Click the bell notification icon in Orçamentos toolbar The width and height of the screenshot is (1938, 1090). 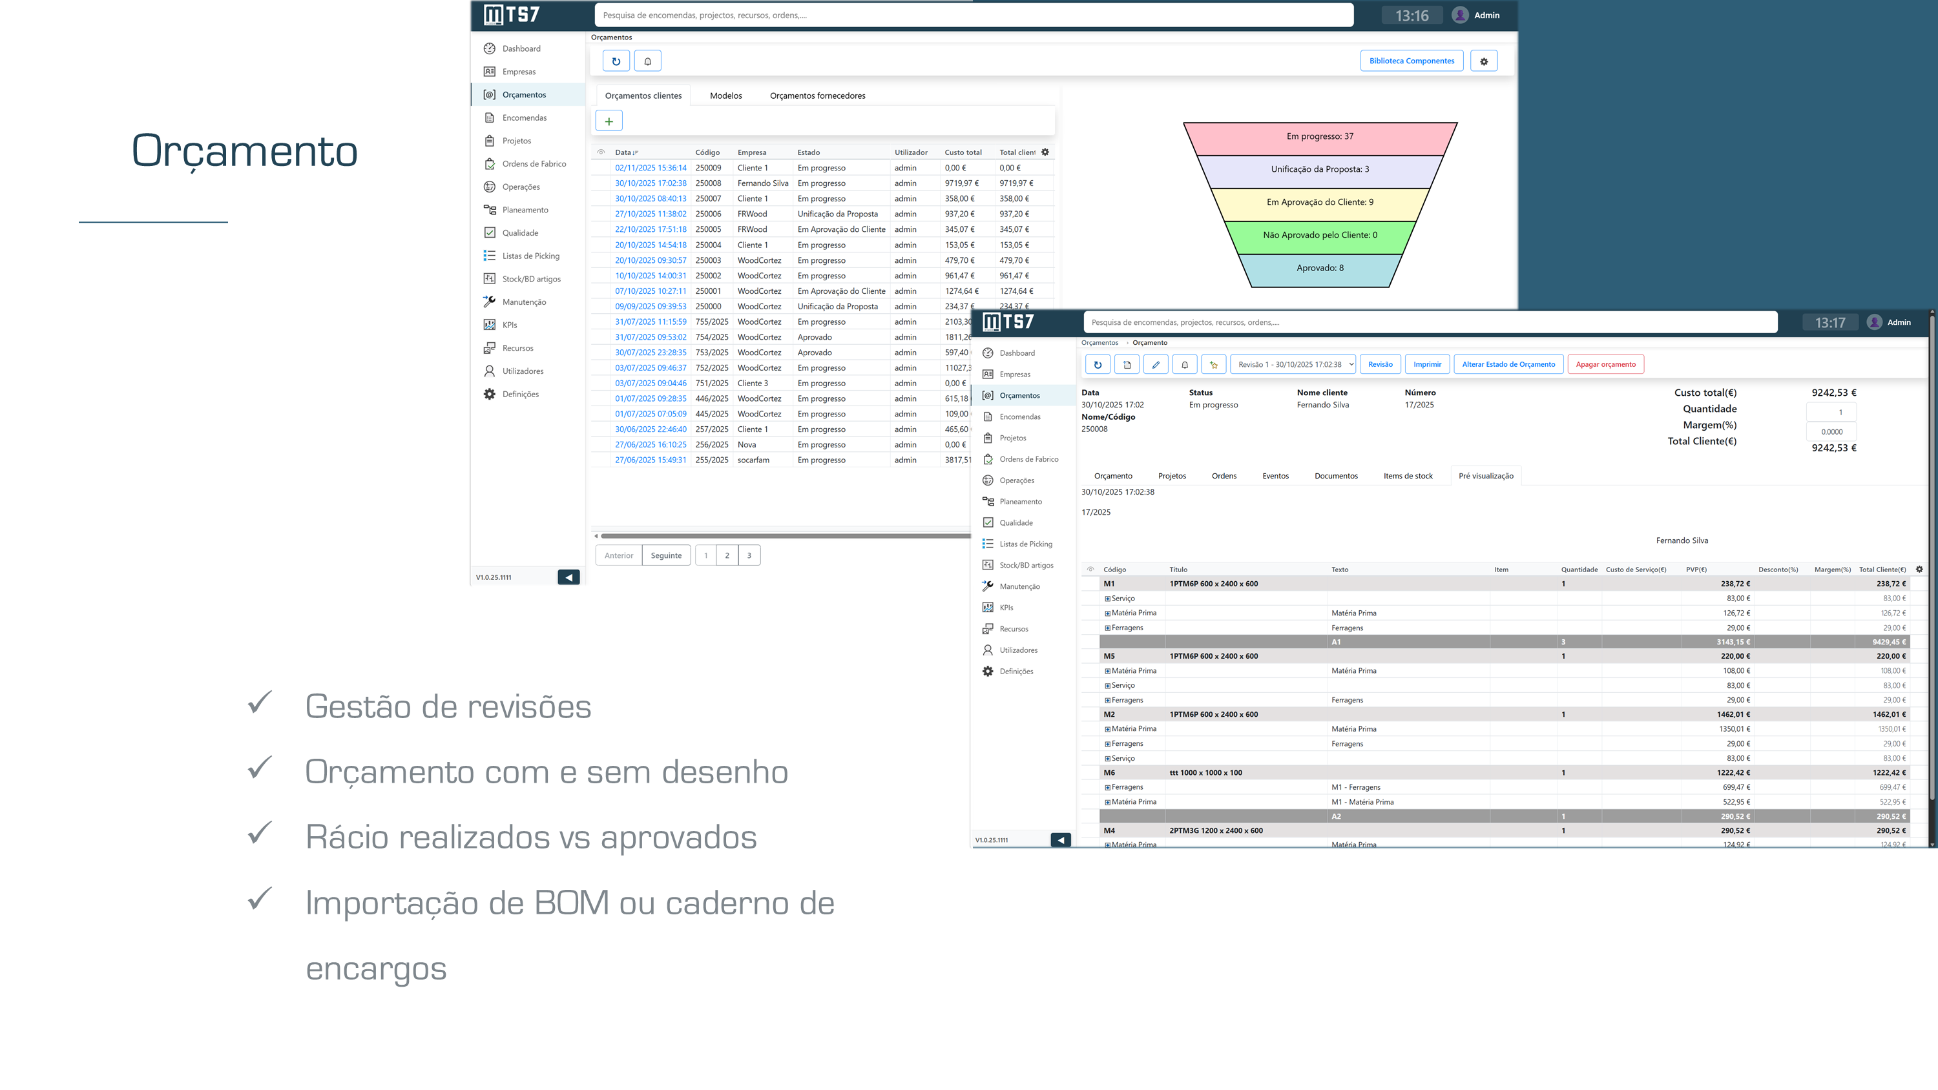pos(647,61)
